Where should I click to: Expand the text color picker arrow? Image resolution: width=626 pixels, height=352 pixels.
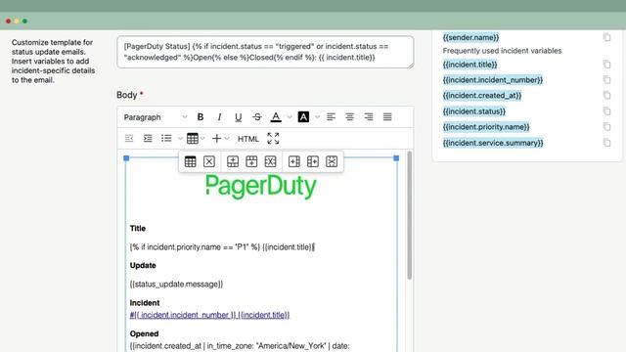coord(290,117)
